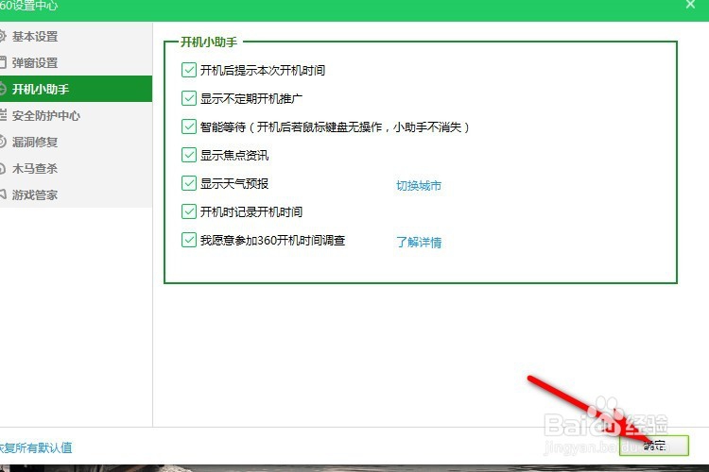This screenshot has width=709, height=472.
Task: Click the window icon beside 弹窗设置
Action: coord(3,62)
